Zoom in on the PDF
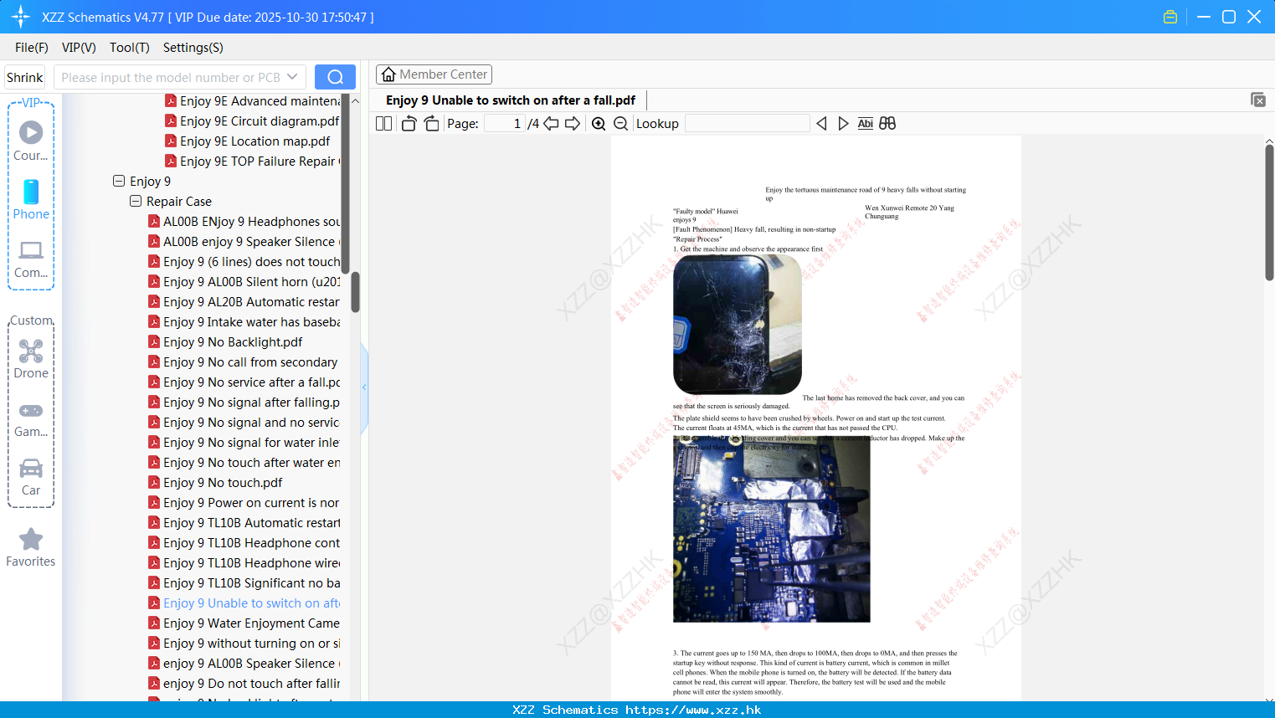Image resolution: width=1275 pixels, height=718 pixels. (x=599, y=124)
